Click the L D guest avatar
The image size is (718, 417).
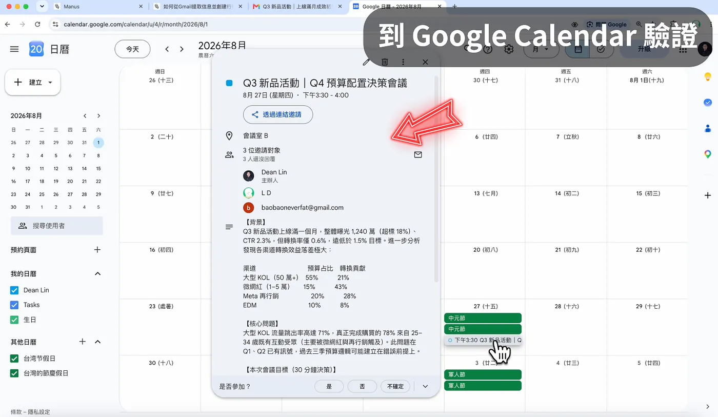pyautogui.click(x=249, y=193)
